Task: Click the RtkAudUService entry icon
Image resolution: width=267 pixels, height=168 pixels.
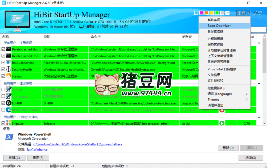Action: click(8, 63)
